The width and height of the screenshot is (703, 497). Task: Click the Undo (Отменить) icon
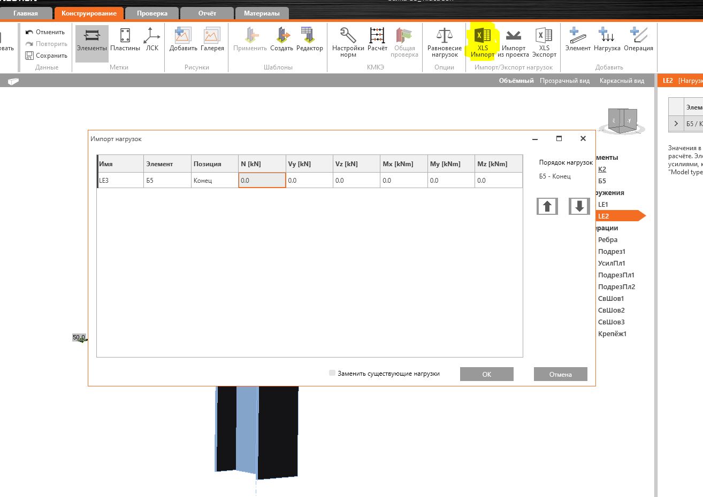click(x=29, y=32)
